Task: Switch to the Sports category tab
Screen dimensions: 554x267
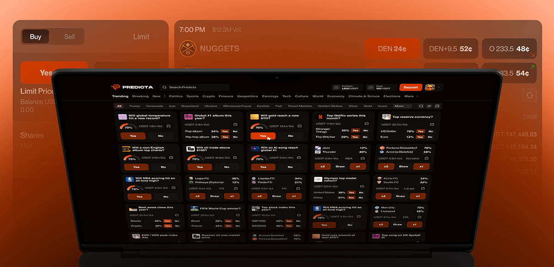Action: 193,97
